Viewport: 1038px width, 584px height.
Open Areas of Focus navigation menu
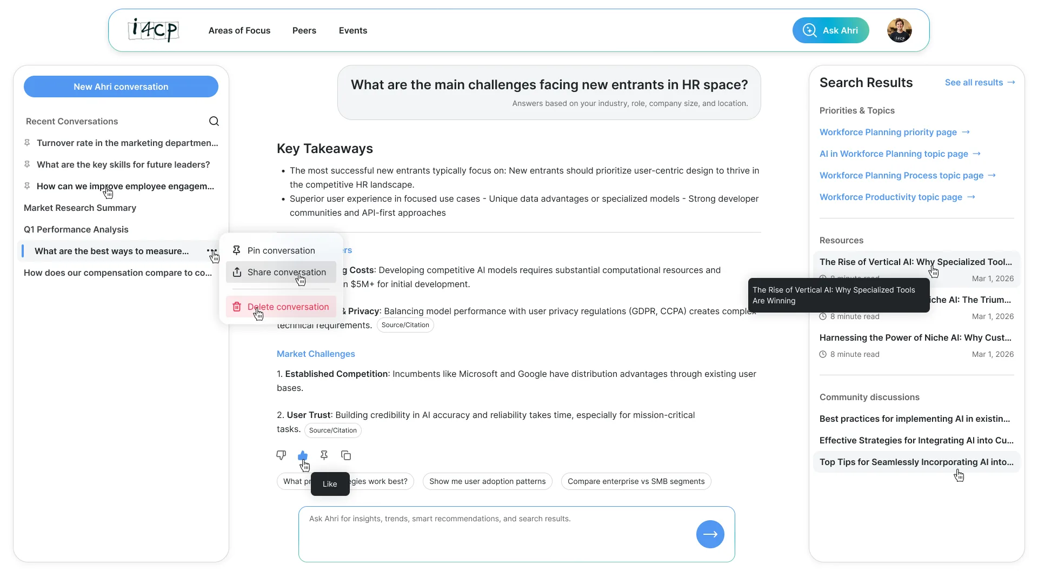click(239, 30)
